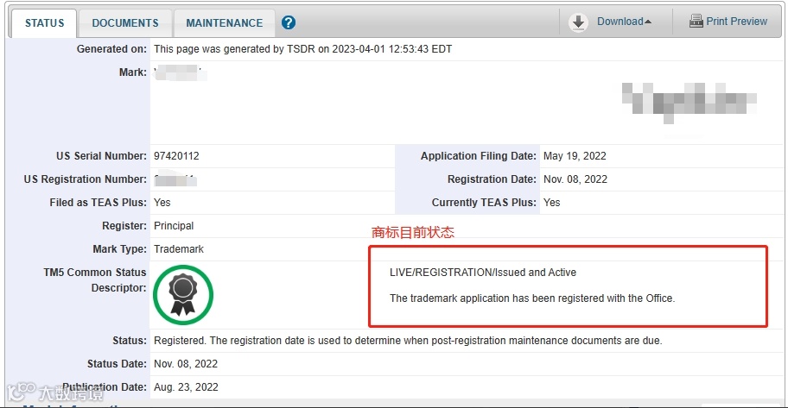Click the Register value Principal
The image size is (788, 408).
point(174,226)
